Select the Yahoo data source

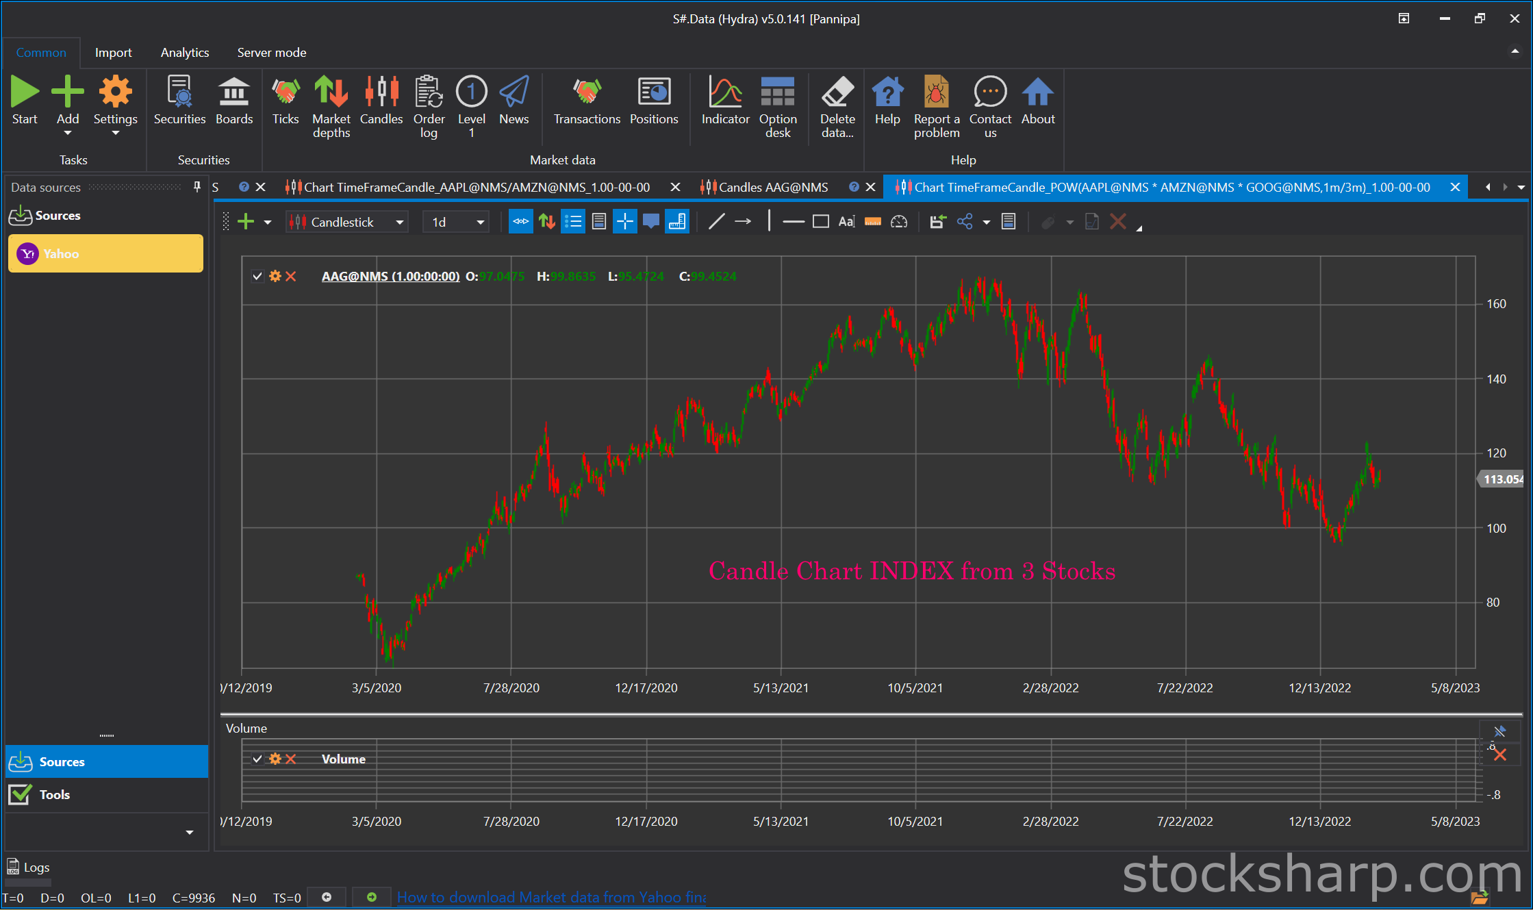tap(105, 253)
